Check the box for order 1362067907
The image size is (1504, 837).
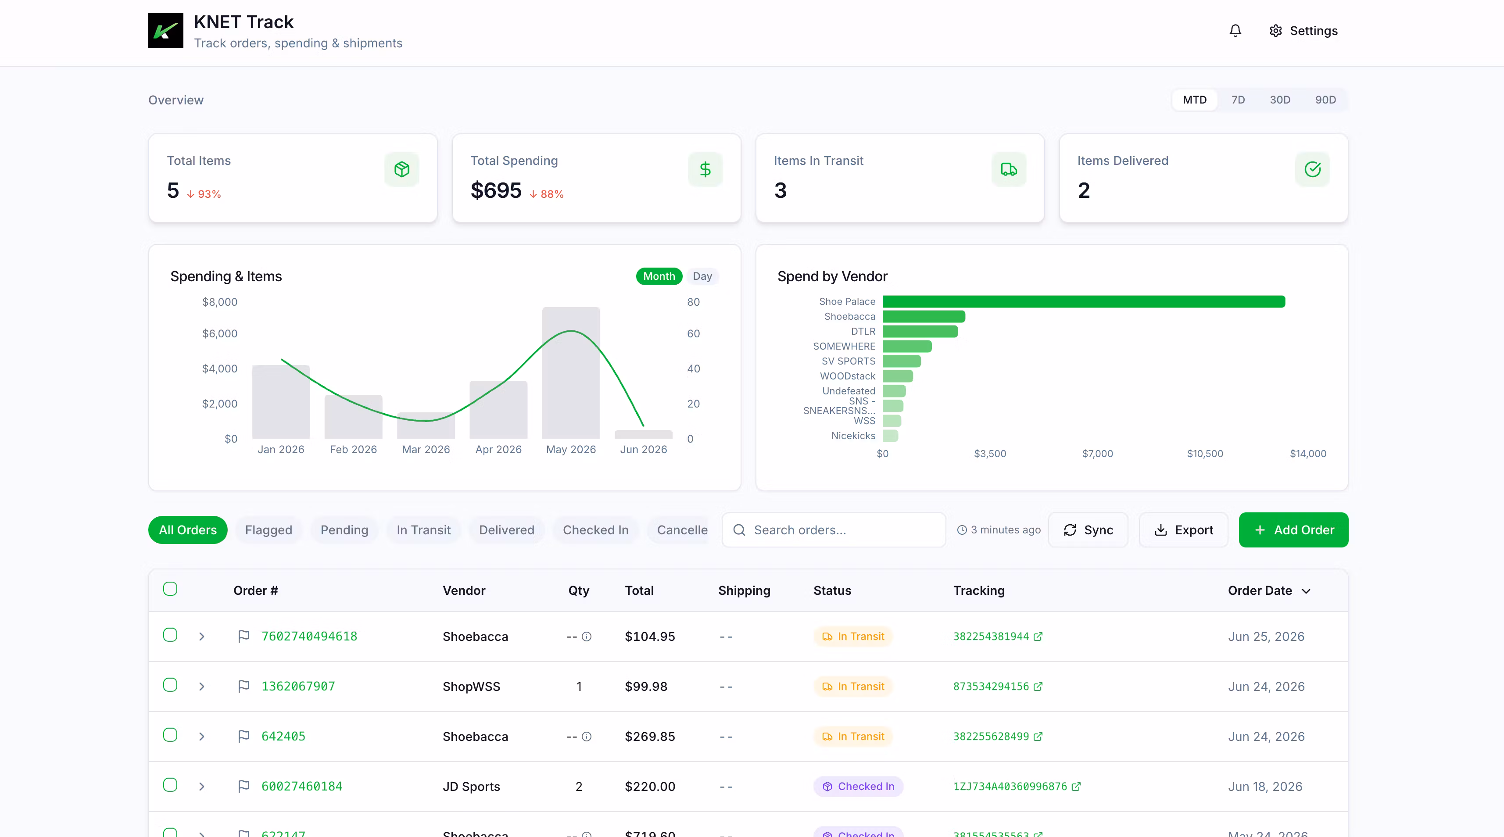pos(170,685)
